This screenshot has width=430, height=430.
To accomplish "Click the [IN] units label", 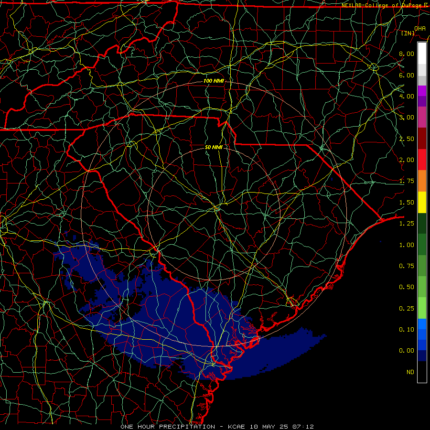I will [408, 33].
